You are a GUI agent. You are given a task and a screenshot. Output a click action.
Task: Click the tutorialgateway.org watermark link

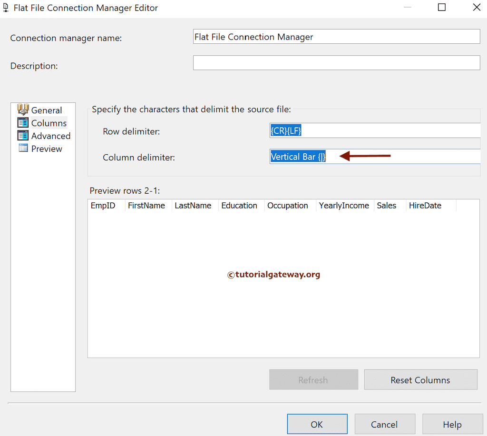[274, 275]
